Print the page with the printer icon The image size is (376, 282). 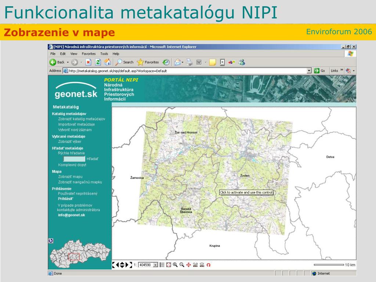(189, 62)
